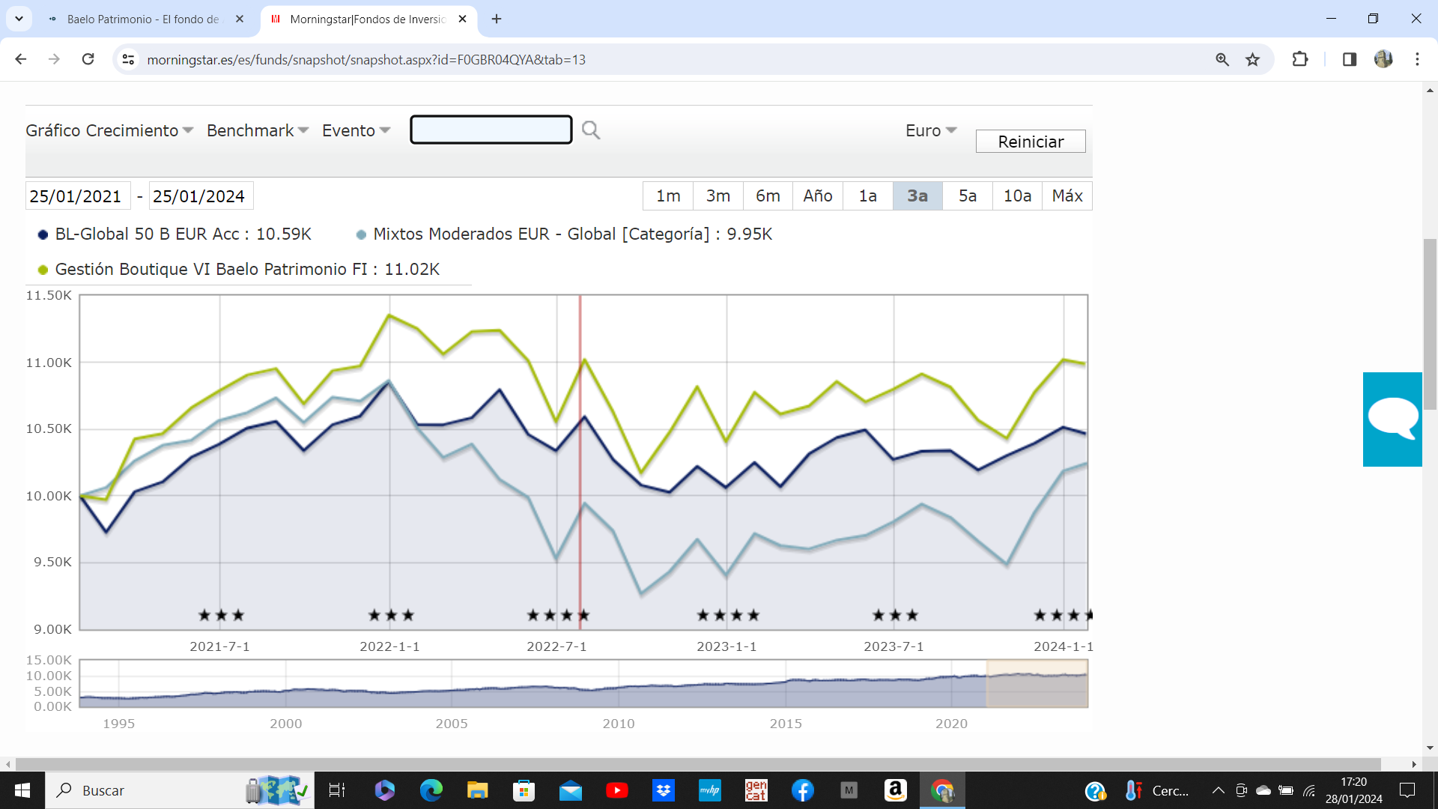
Task: Click the Reiniciar button
Action: coord(1031,142)
